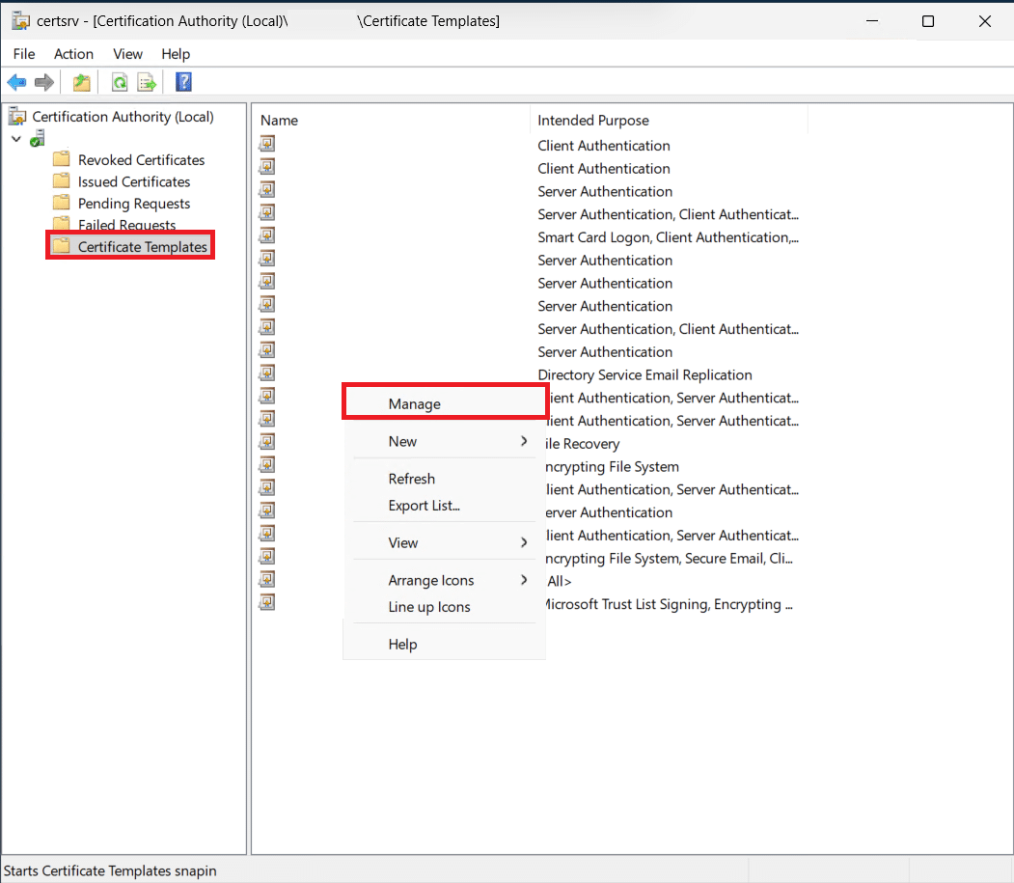
Task: Click the Up one level folder icon
Action: point(82,83)
